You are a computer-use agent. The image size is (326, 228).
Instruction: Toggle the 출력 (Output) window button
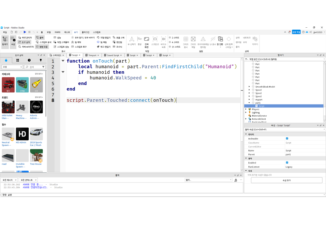click(x=40, y=37)
